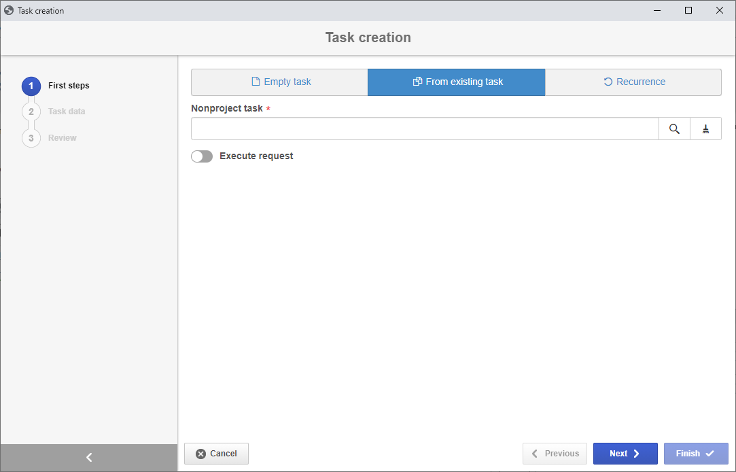Select step 2 Task data circle
This screenshot has height=472, width=736.
(x=31, y=112)
